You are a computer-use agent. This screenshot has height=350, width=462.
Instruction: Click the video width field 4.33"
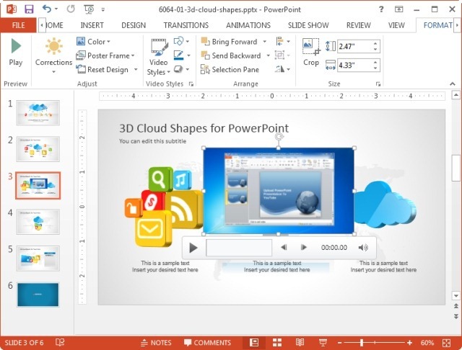coord(354,66)
